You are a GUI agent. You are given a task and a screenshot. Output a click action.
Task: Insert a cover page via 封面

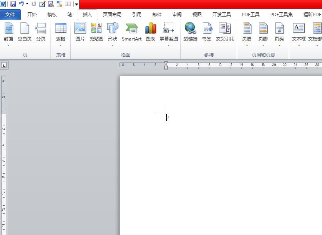tap(8, 33)
